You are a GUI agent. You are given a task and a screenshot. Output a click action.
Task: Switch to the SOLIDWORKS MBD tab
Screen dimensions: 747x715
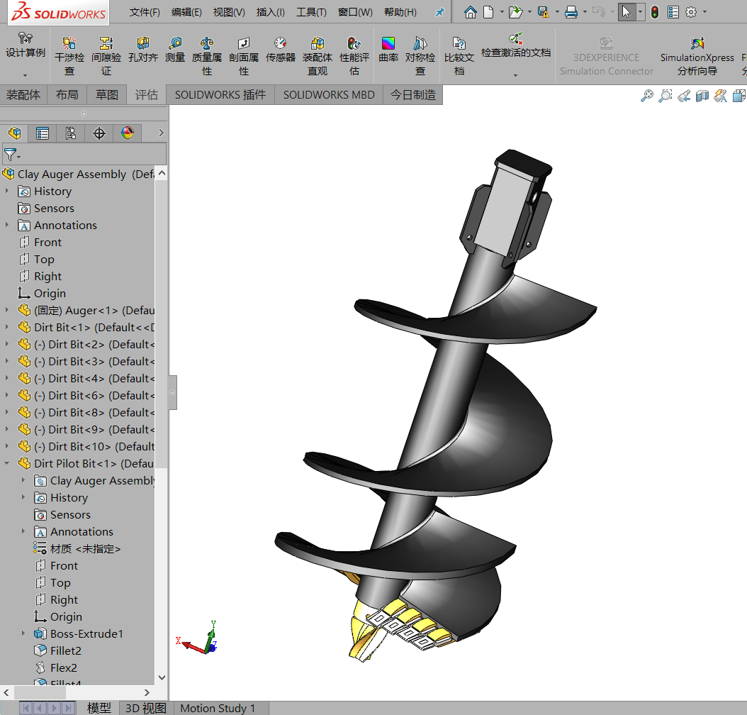(328, 94)
